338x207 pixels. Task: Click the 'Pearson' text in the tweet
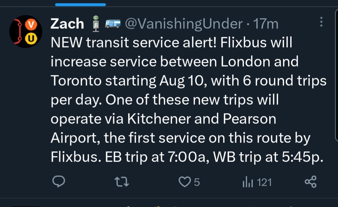click(x=250, y=119)
